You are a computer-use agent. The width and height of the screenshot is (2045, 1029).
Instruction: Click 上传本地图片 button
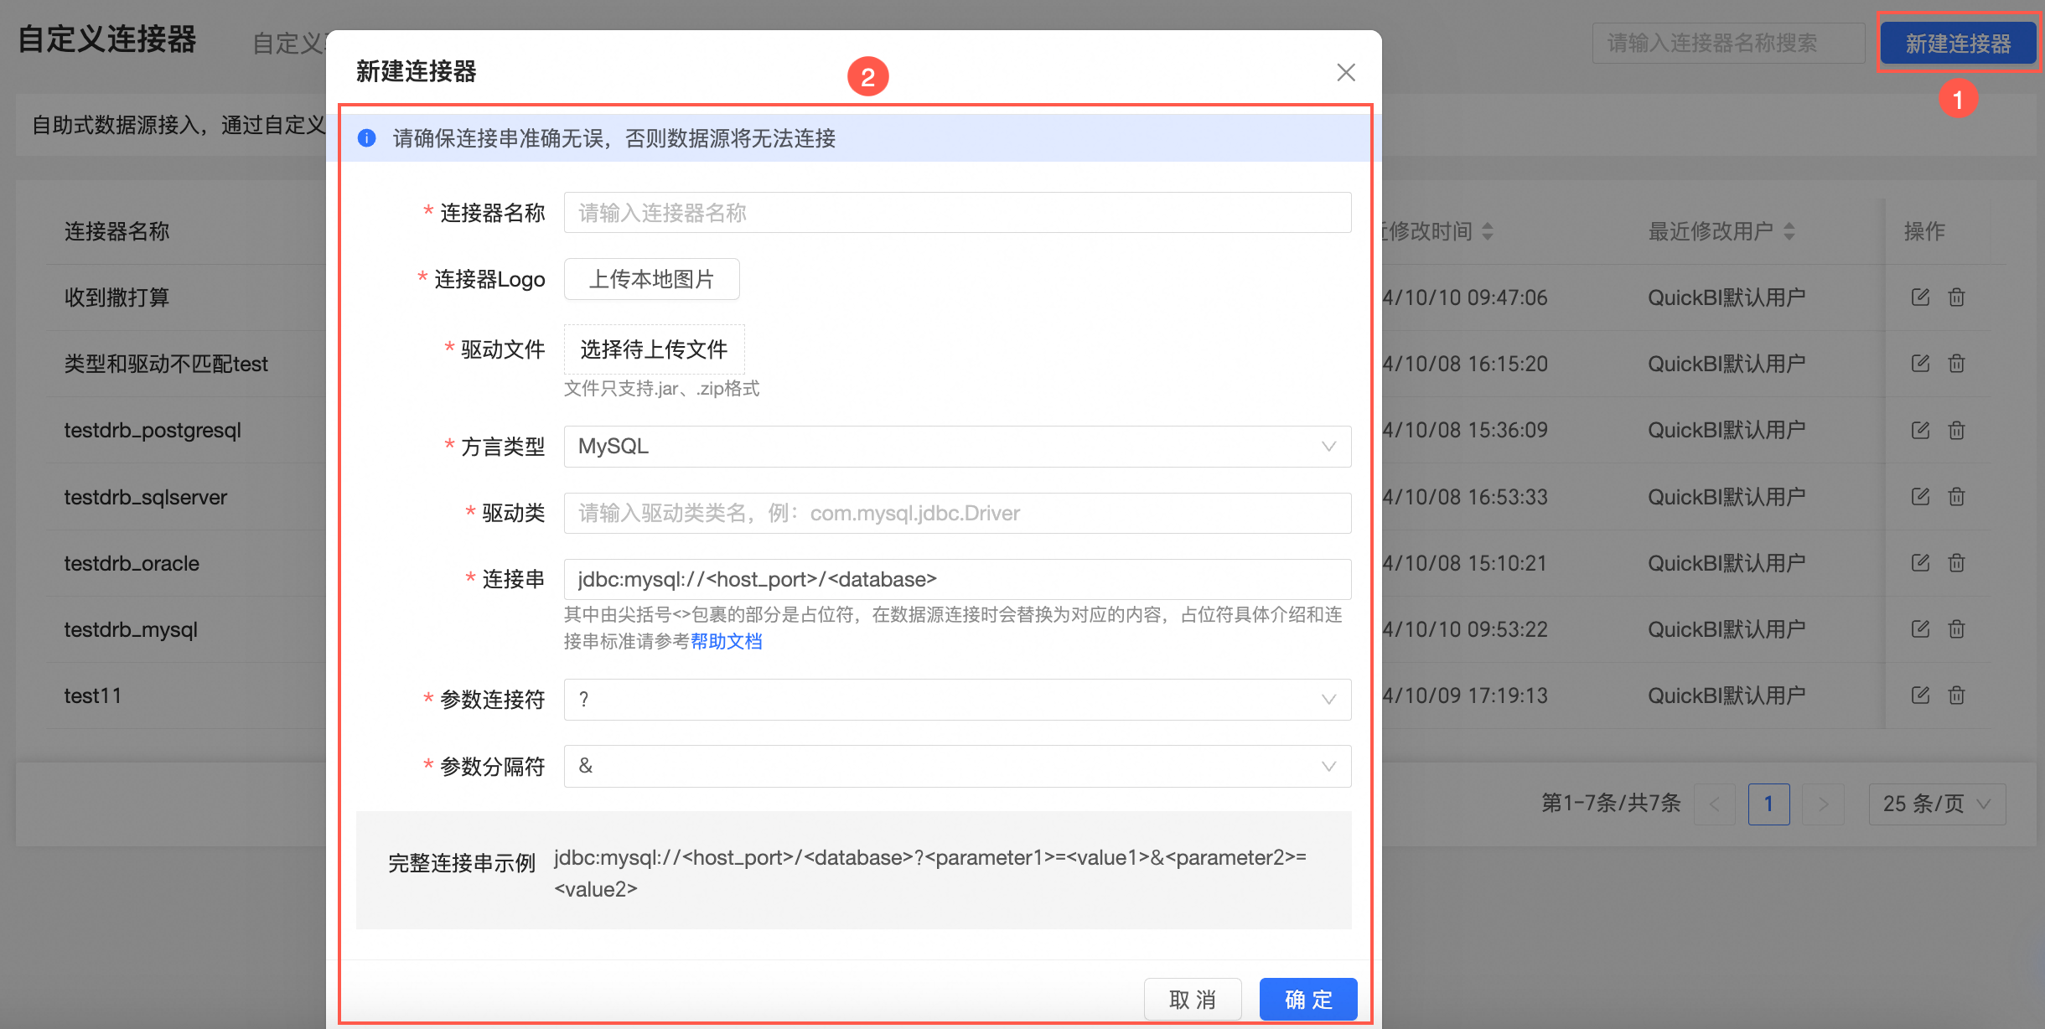(x=651, y=279)
